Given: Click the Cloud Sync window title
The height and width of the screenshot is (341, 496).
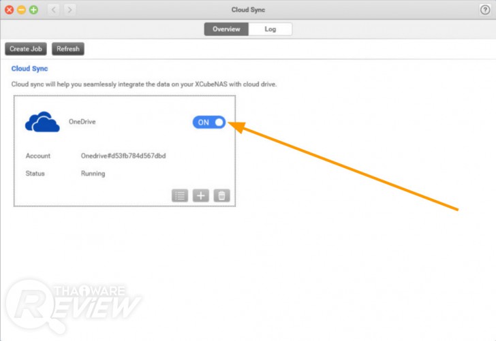Looking at the screenshot, I should click(248, 10).
